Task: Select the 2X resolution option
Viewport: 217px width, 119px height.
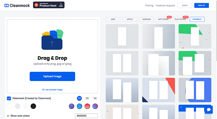Action: tap(87, 98)
